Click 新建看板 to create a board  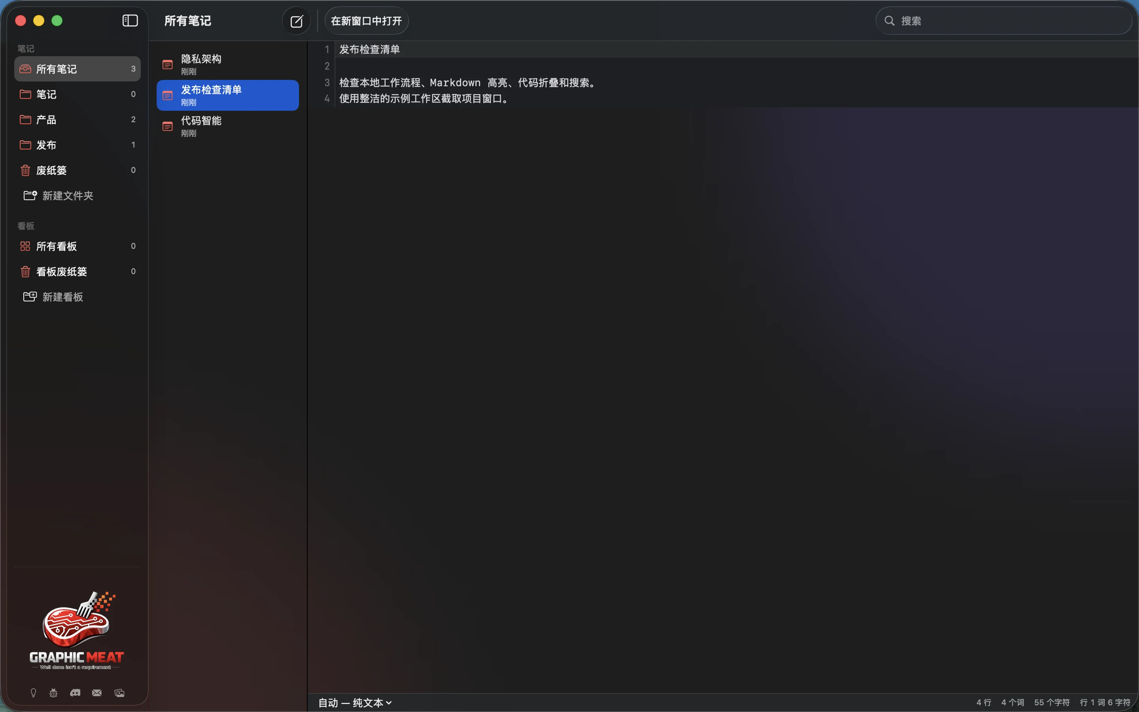[54, 297]
